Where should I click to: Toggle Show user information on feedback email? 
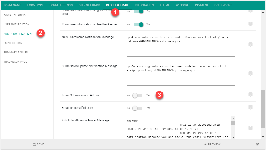pos(139,25)
